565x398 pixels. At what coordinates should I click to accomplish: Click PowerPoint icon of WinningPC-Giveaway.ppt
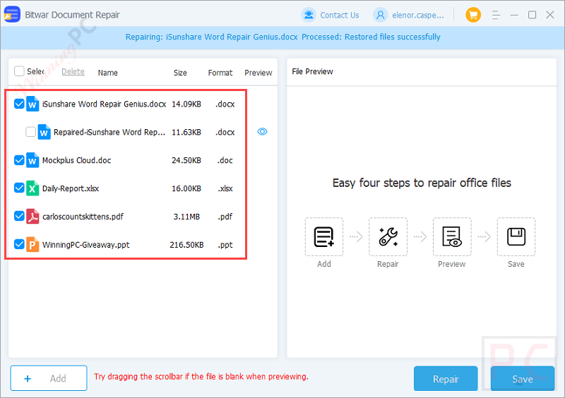[x=32, y=245]
